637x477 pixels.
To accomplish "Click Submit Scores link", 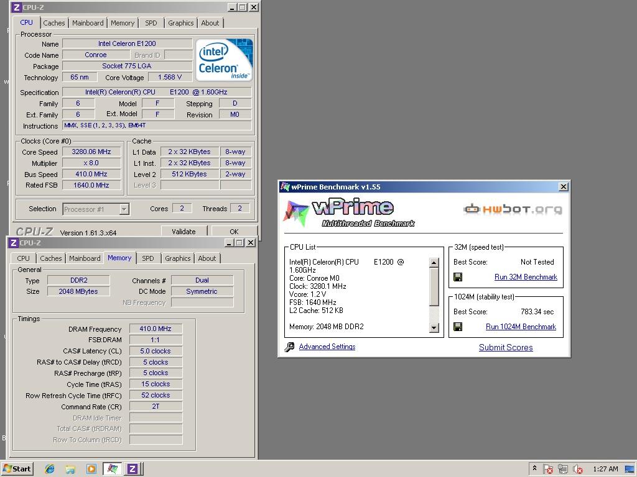I will [506, 348].
